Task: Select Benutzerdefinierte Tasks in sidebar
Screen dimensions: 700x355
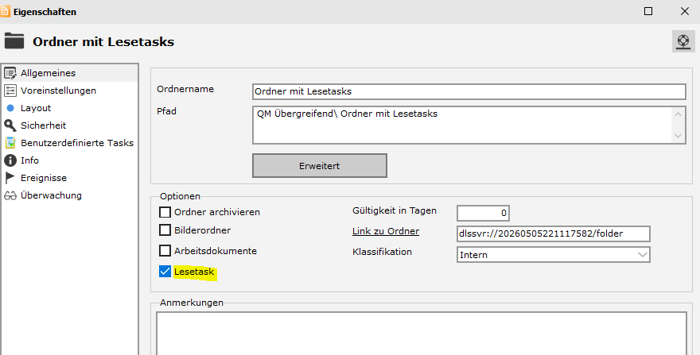Action: [70, 143]
